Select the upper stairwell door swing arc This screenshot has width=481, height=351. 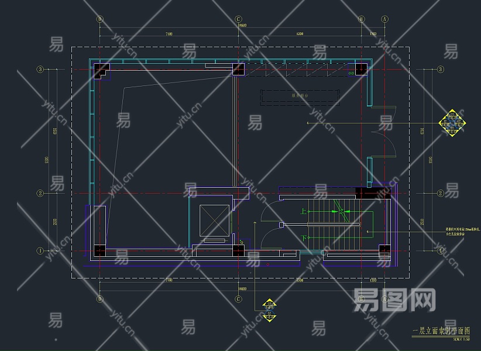[x=272, y=211]
